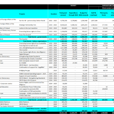114x114 pixels.
Task: Click the 'BUDGET' section heading
Action: click(x=74, y=6)
